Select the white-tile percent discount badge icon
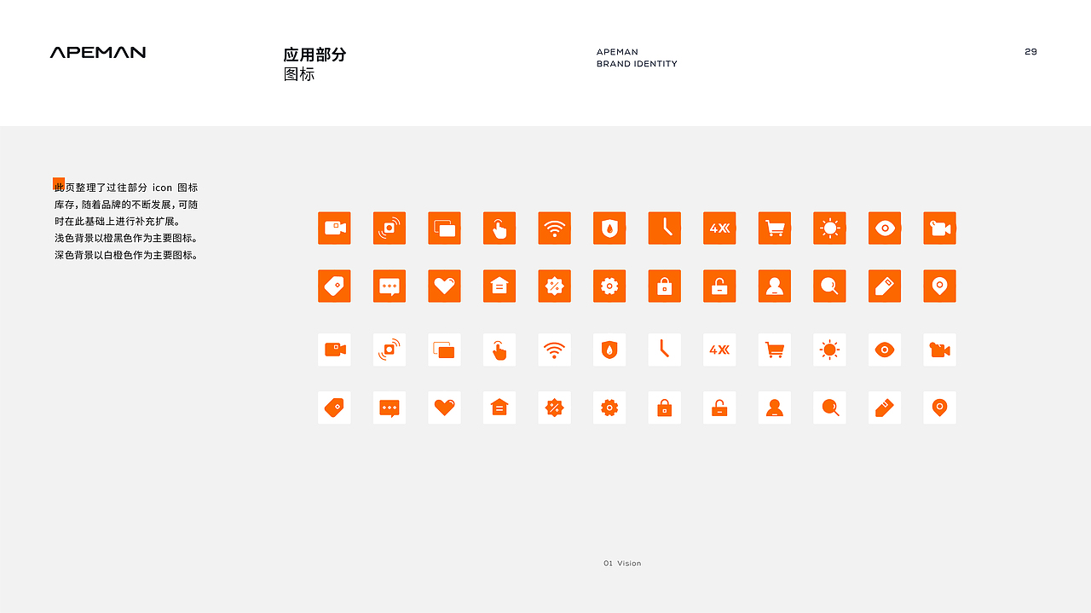Screen dimensions: 1091x613 coord(554,408)
